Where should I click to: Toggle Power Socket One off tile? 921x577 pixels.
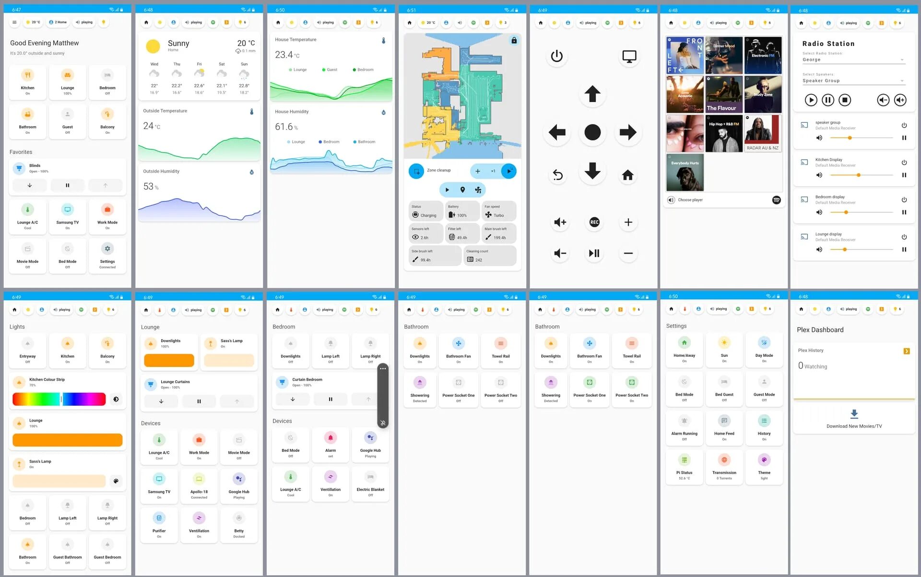click(x=458, y=389)
